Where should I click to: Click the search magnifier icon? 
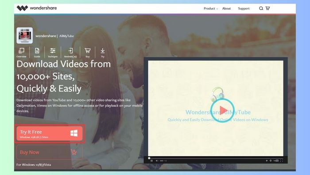[x=261, y=8]
